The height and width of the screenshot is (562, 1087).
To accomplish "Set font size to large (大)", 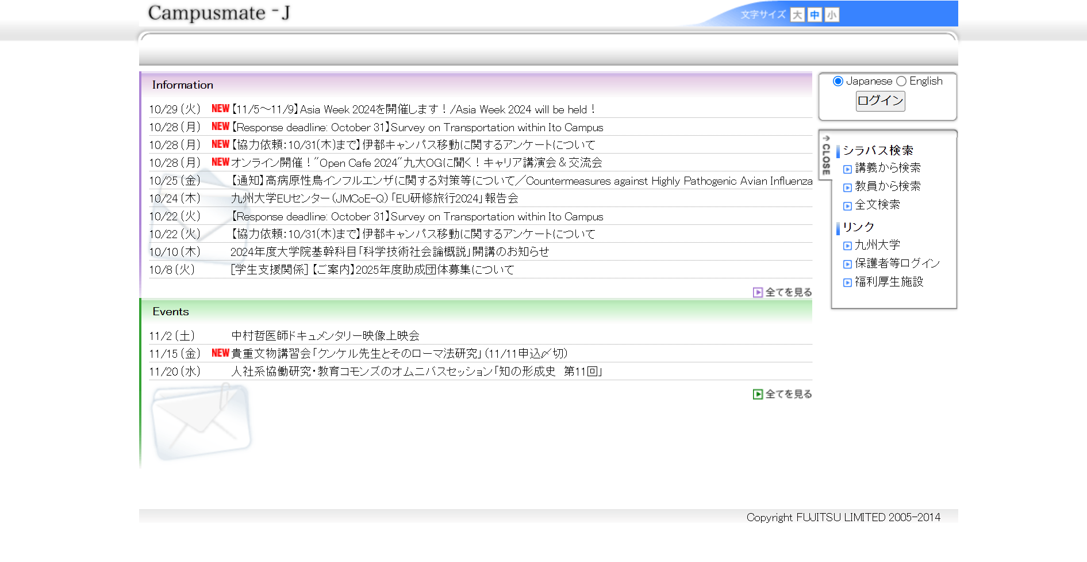I will (x=797, y=15).
